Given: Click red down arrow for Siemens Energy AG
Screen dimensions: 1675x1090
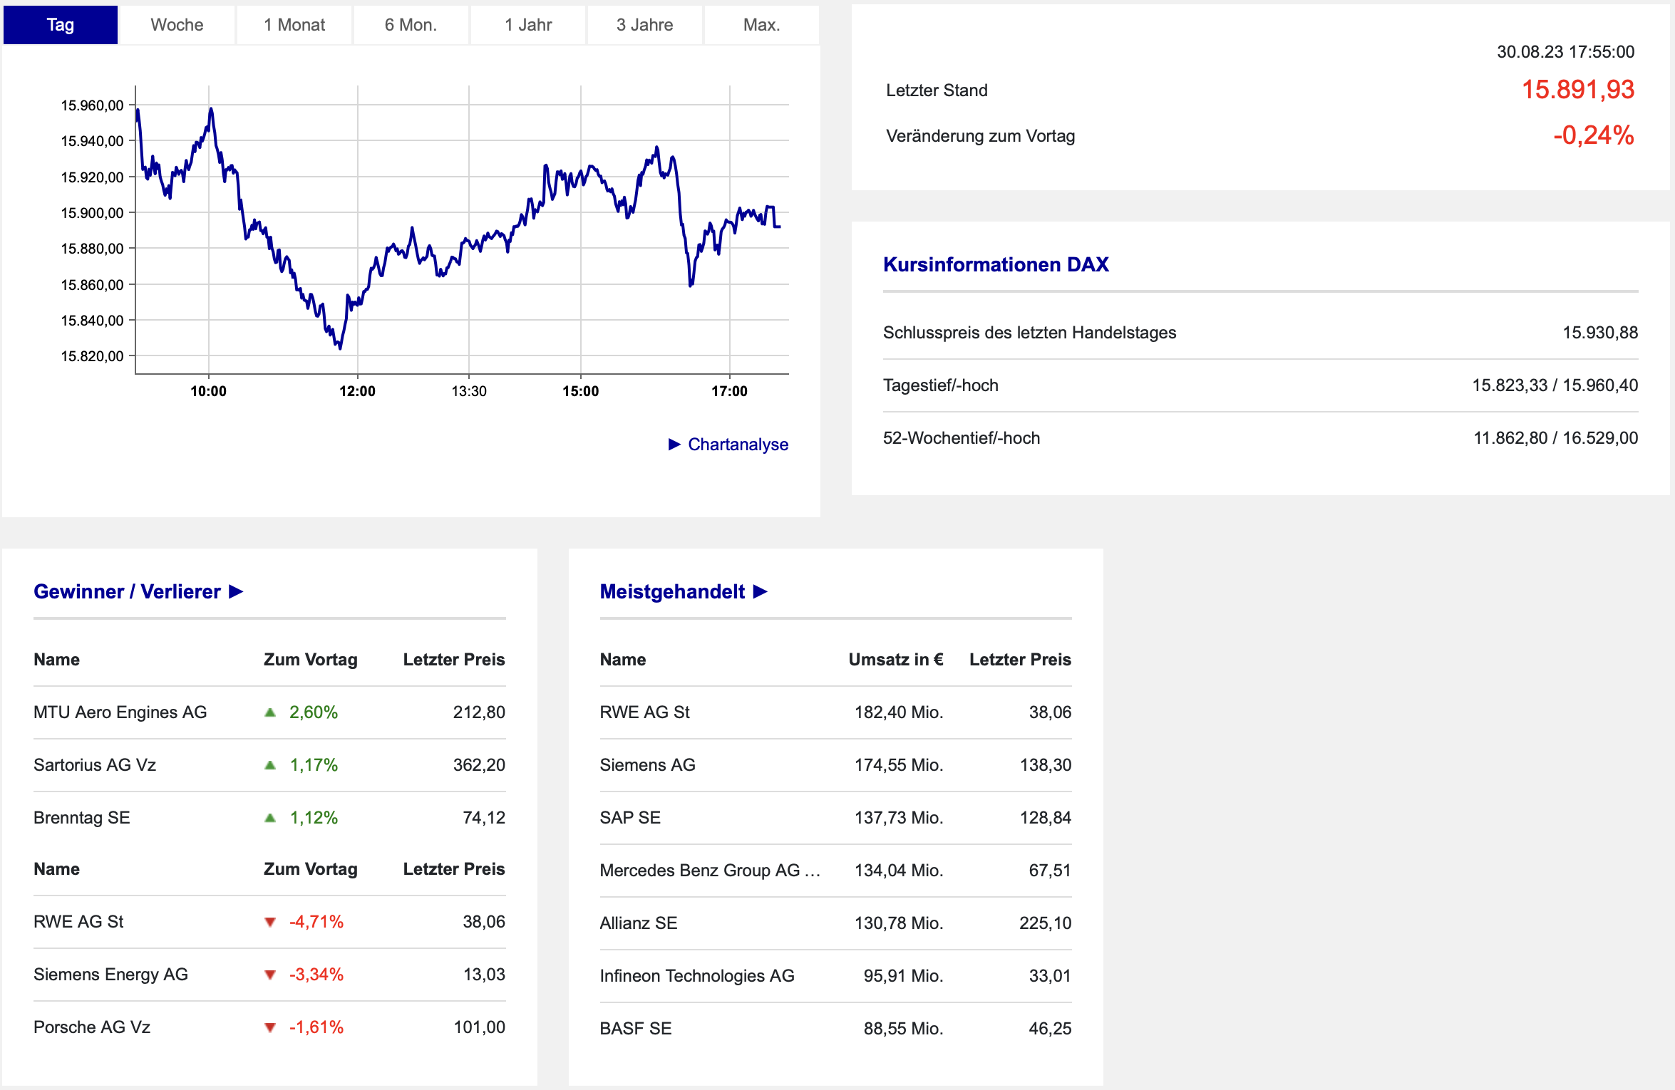Looking at the screenshot, I should (270, 975).
